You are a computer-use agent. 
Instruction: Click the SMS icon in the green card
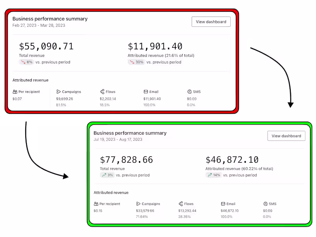coord(265,204)
